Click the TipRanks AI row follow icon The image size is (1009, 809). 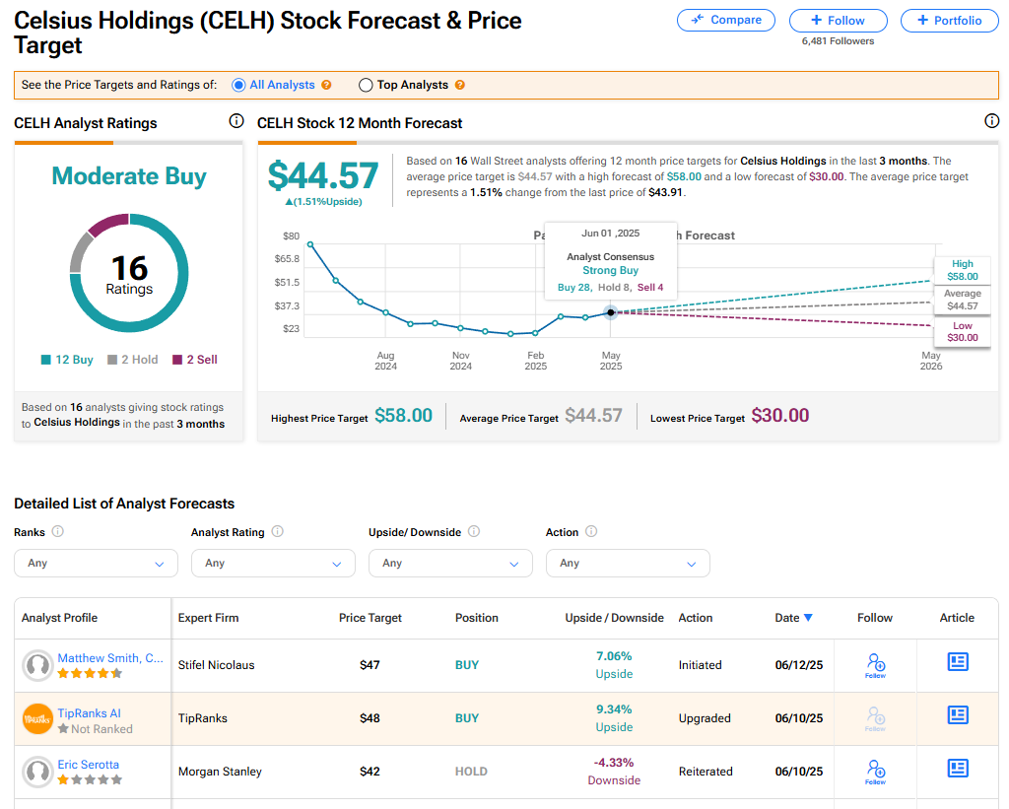[875, 718]
